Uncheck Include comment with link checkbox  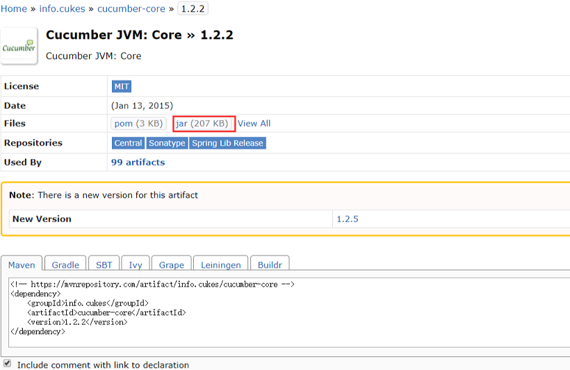[7, 364]
